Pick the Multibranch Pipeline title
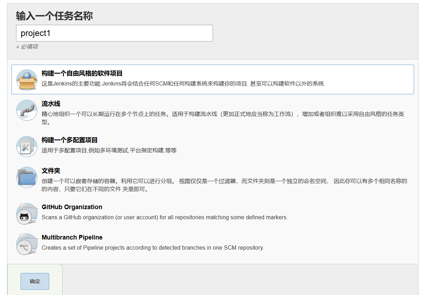Image resolution: width=436 pixels, height=295 pixels. [72, 237]
